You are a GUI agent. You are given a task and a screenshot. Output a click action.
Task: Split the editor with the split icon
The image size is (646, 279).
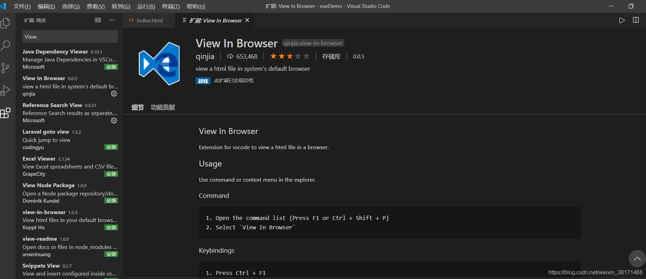[636, 20]
